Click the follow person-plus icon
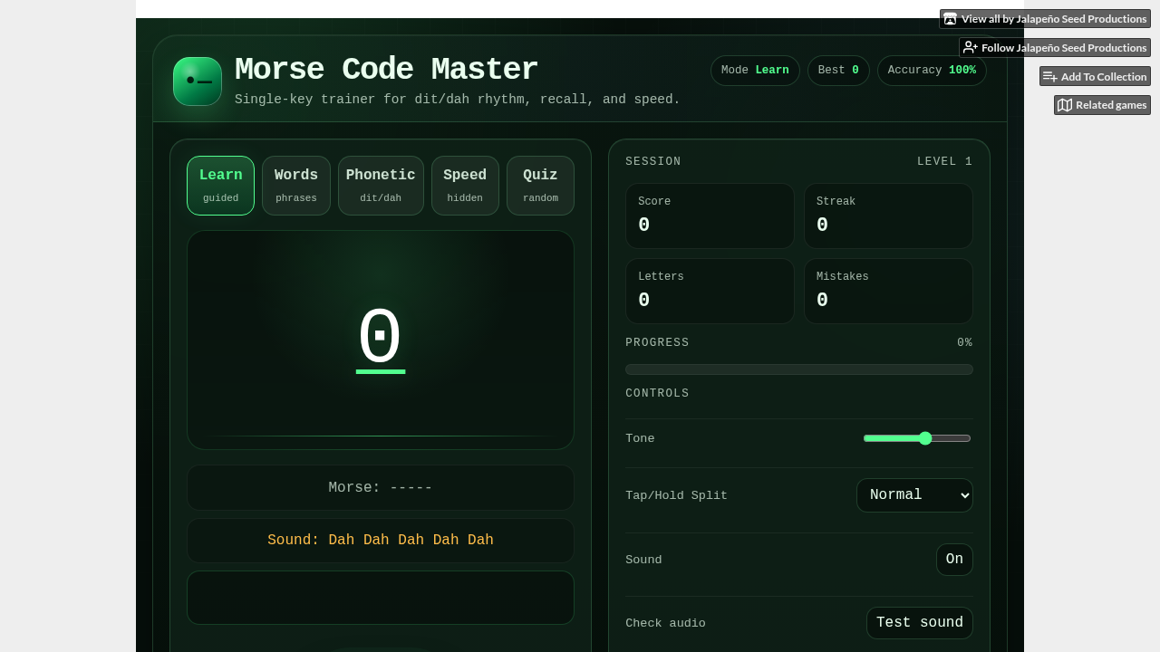The height and width of the screenshot is (652, 1160). [971, 48]
